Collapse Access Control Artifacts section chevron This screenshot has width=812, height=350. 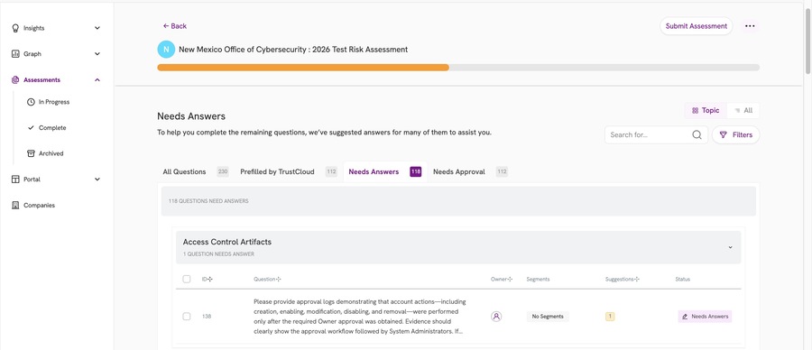[730, 247]
